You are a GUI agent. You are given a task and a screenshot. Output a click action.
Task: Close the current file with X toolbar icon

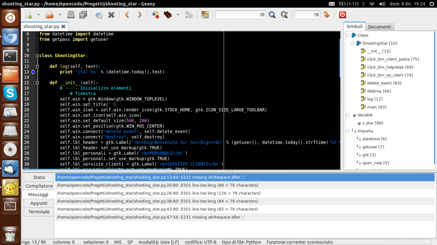(x=111, y=15)
